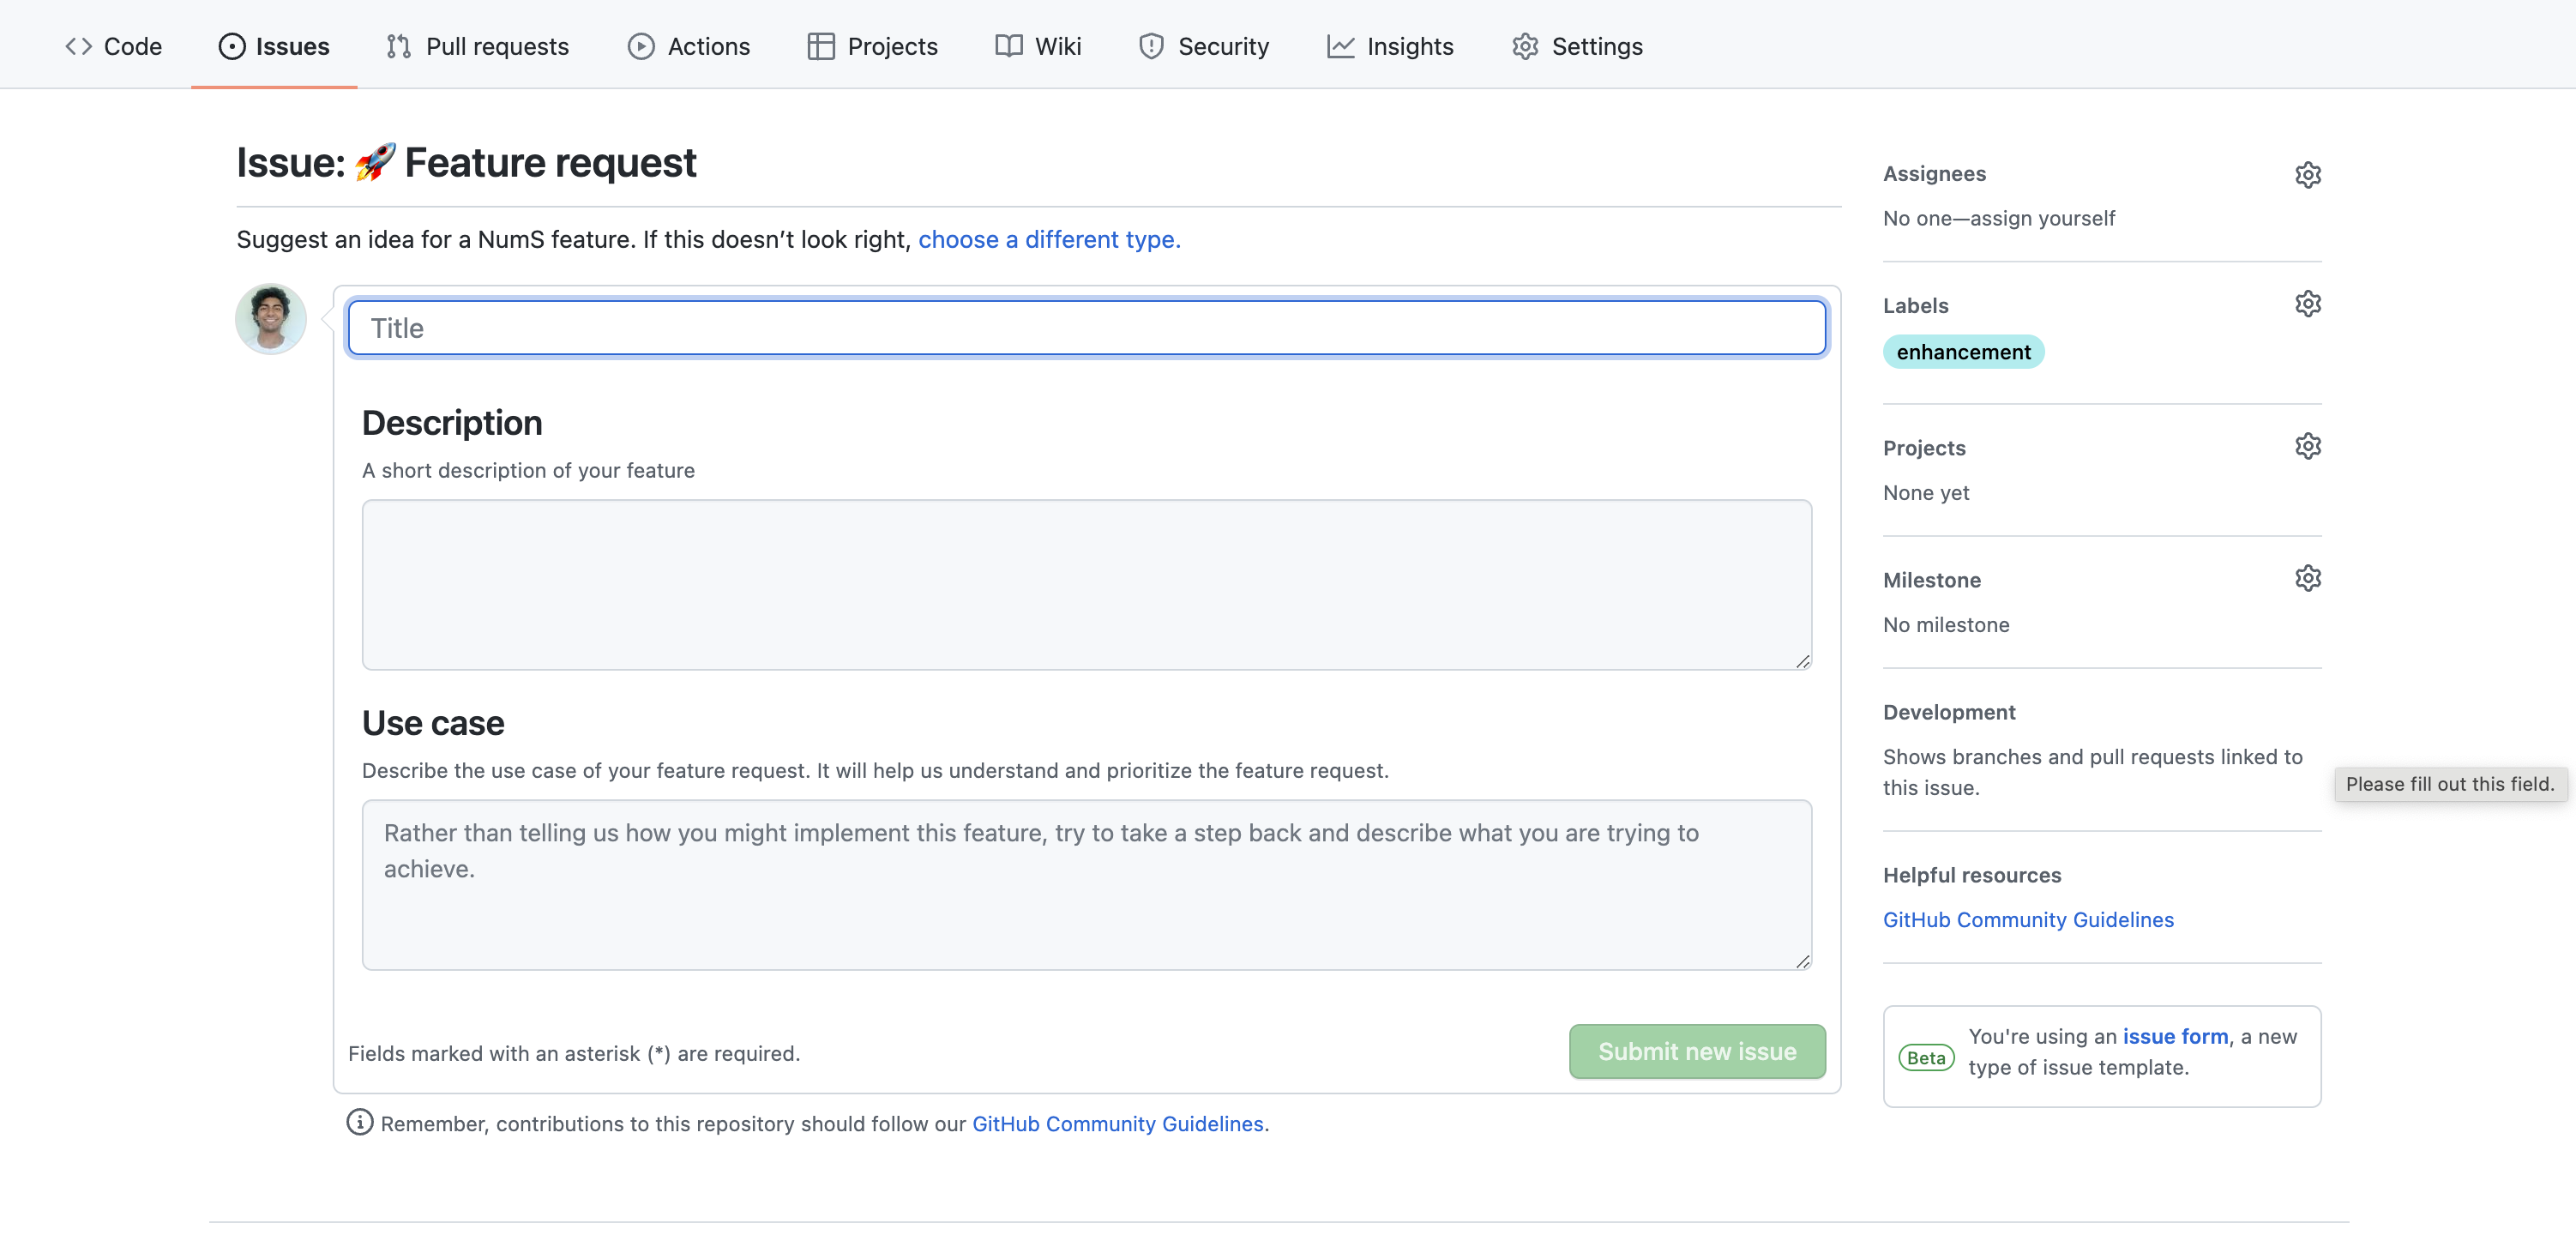
Task: Click the rocket emoji in the heading
Action: (375, 162)
